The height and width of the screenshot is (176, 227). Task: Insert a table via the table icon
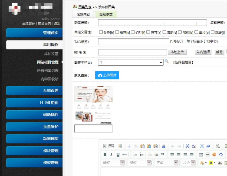pyautogui.click(x=201, y=154)
